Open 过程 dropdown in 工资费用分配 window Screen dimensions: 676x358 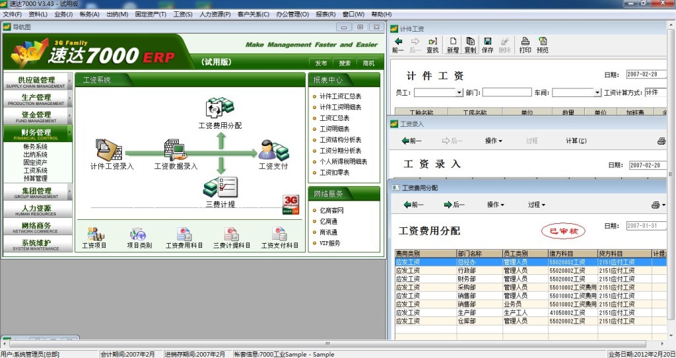536,205
